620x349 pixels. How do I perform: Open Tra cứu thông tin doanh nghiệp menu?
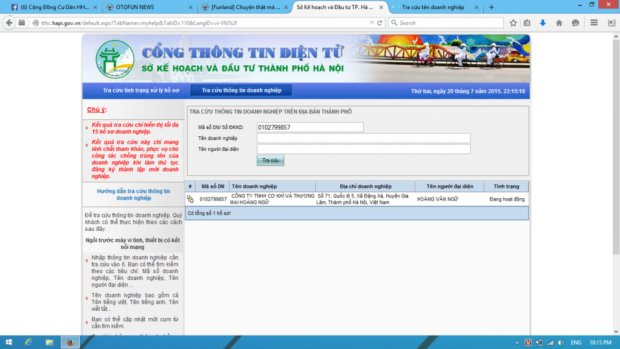point(242,90)
